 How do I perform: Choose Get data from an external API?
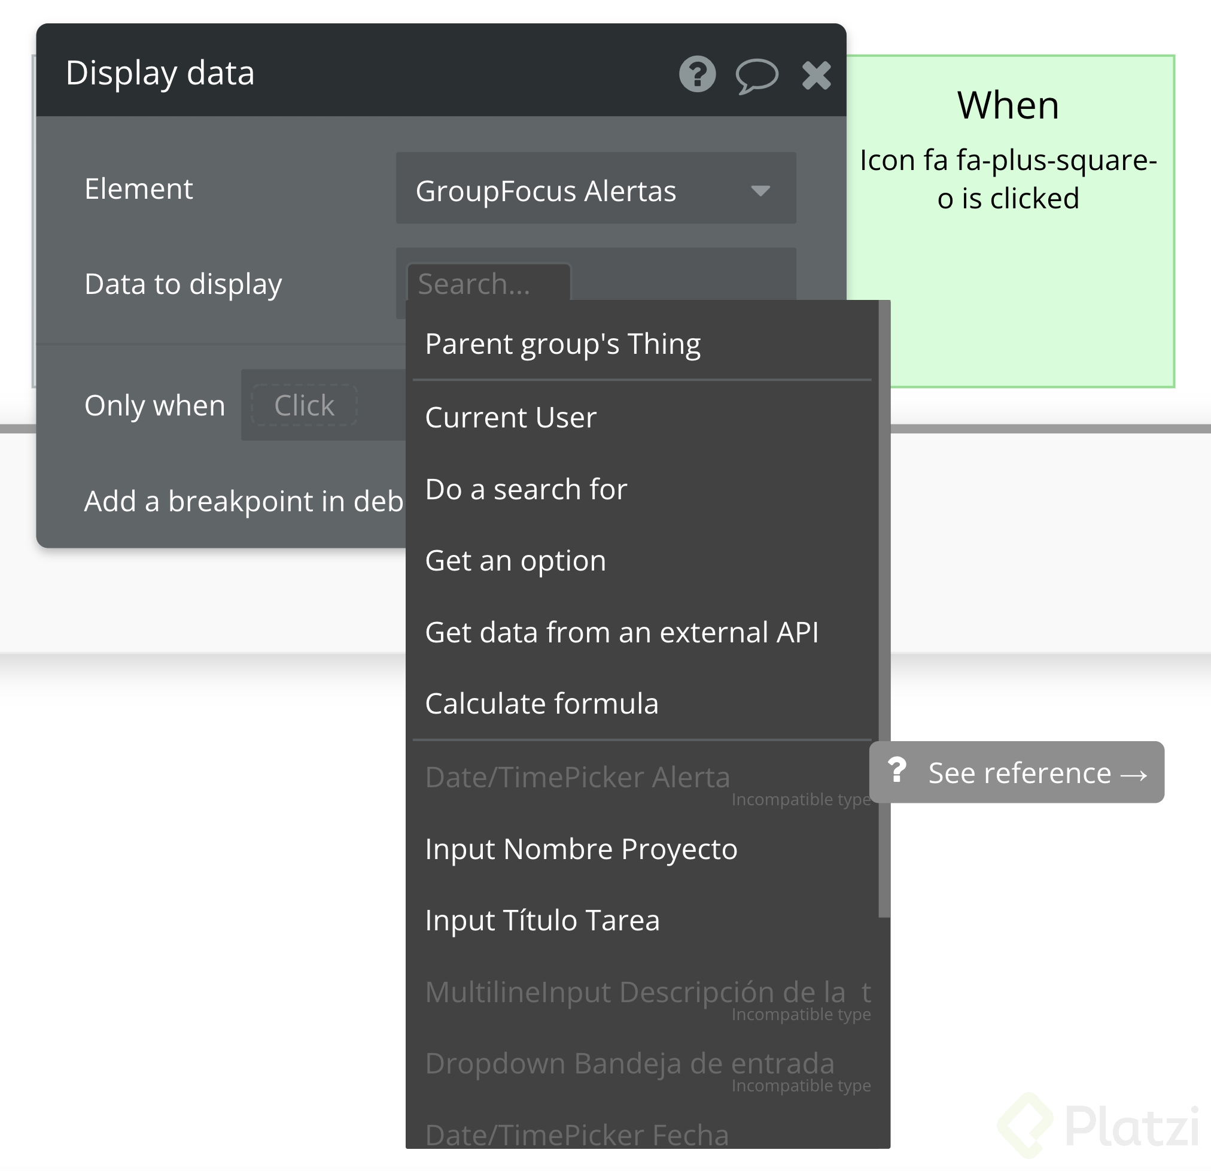[x=622, y=632]
